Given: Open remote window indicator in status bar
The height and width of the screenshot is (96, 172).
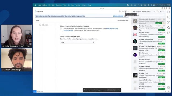Looking at the screenshot, I should coord(35,91).
